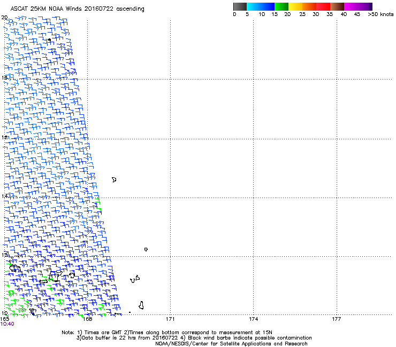Click the yellow 20-25 knots legend segment

click(295, 6)
